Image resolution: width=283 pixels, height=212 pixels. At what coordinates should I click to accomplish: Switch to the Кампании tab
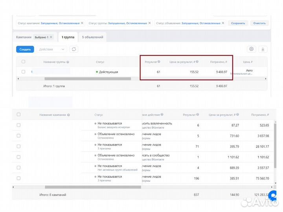pos(24,37)
